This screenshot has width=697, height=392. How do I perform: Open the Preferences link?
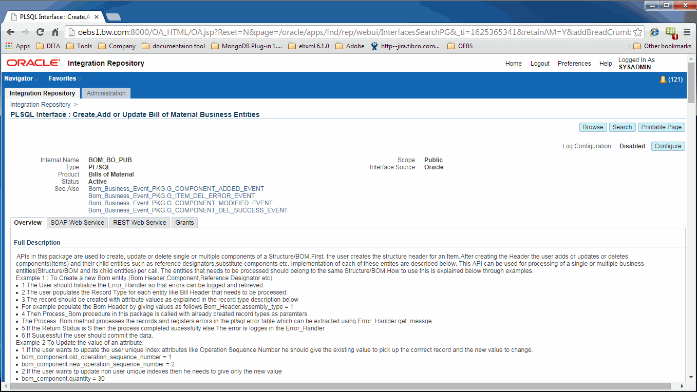click(x=574, y=64)
